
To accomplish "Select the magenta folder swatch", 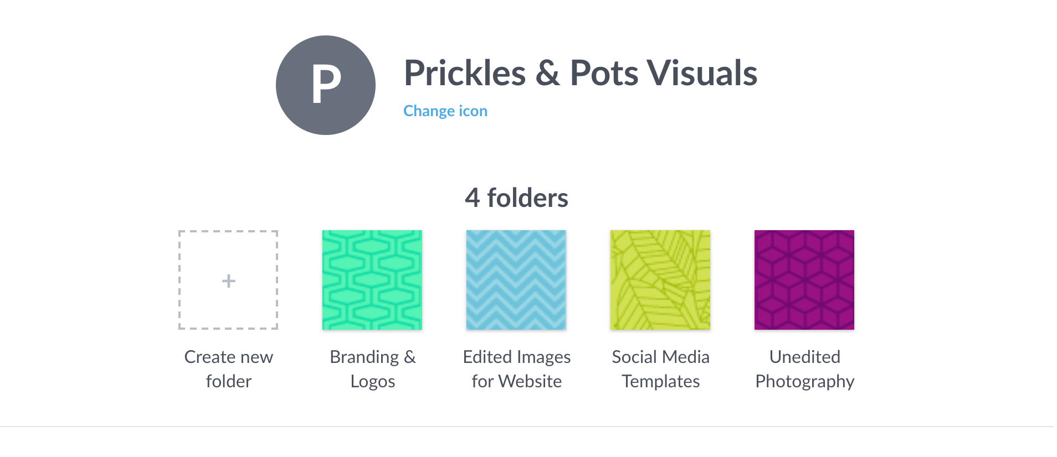I will tap(804, 280).
